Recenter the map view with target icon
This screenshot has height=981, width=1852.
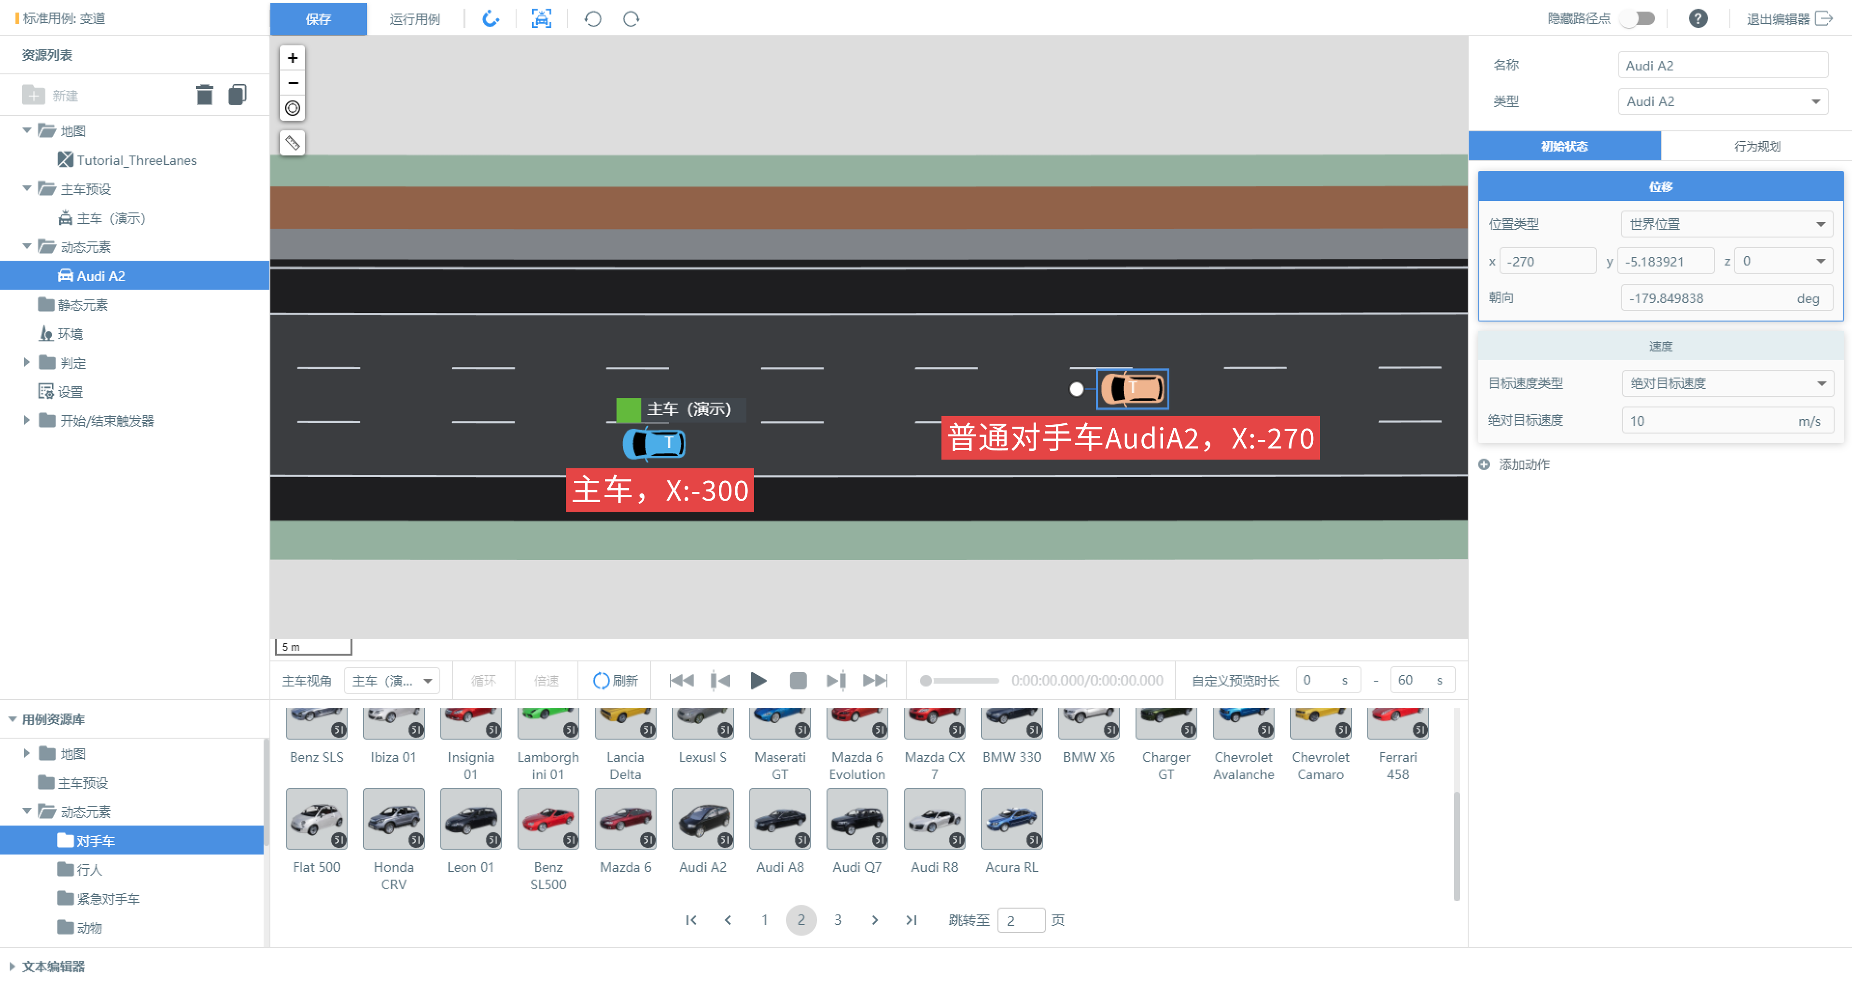tap(293, 108)
